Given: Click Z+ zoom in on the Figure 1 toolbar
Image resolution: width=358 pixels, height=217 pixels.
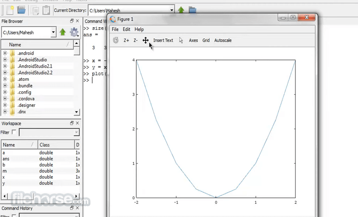Looking at the screenshot, I should 126,40.
